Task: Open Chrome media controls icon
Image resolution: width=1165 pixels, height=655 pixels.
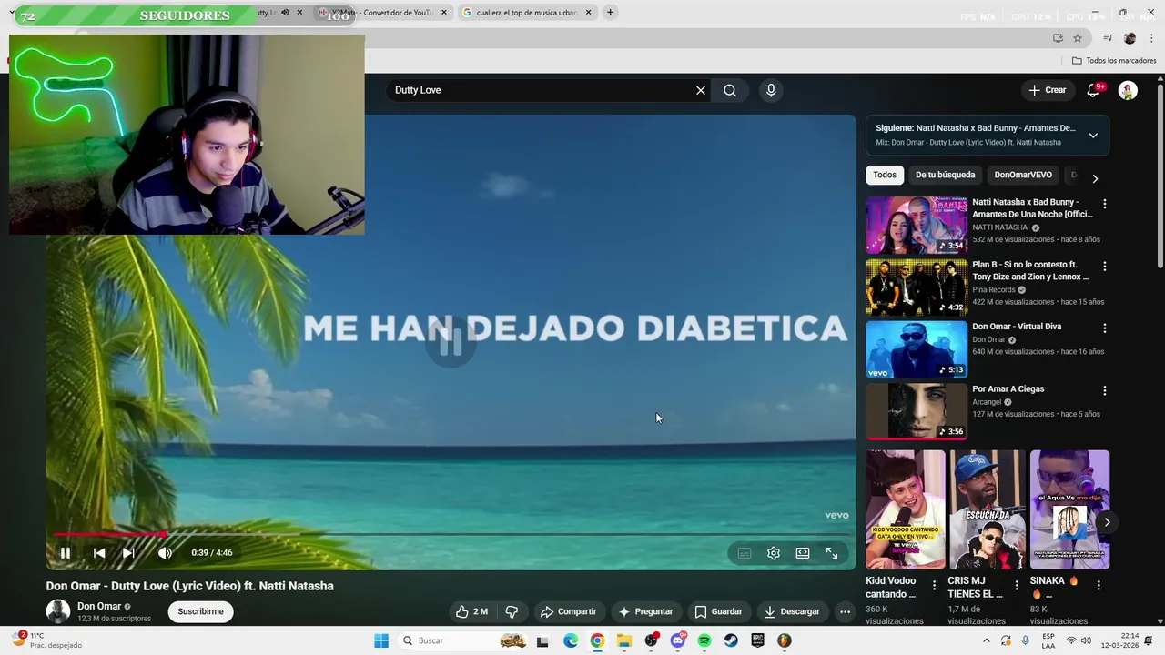Action: click(x=1108, y=38)
